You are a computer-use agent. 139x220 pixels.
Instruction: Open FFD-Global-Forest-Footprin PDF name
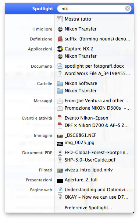click(97, 153)
